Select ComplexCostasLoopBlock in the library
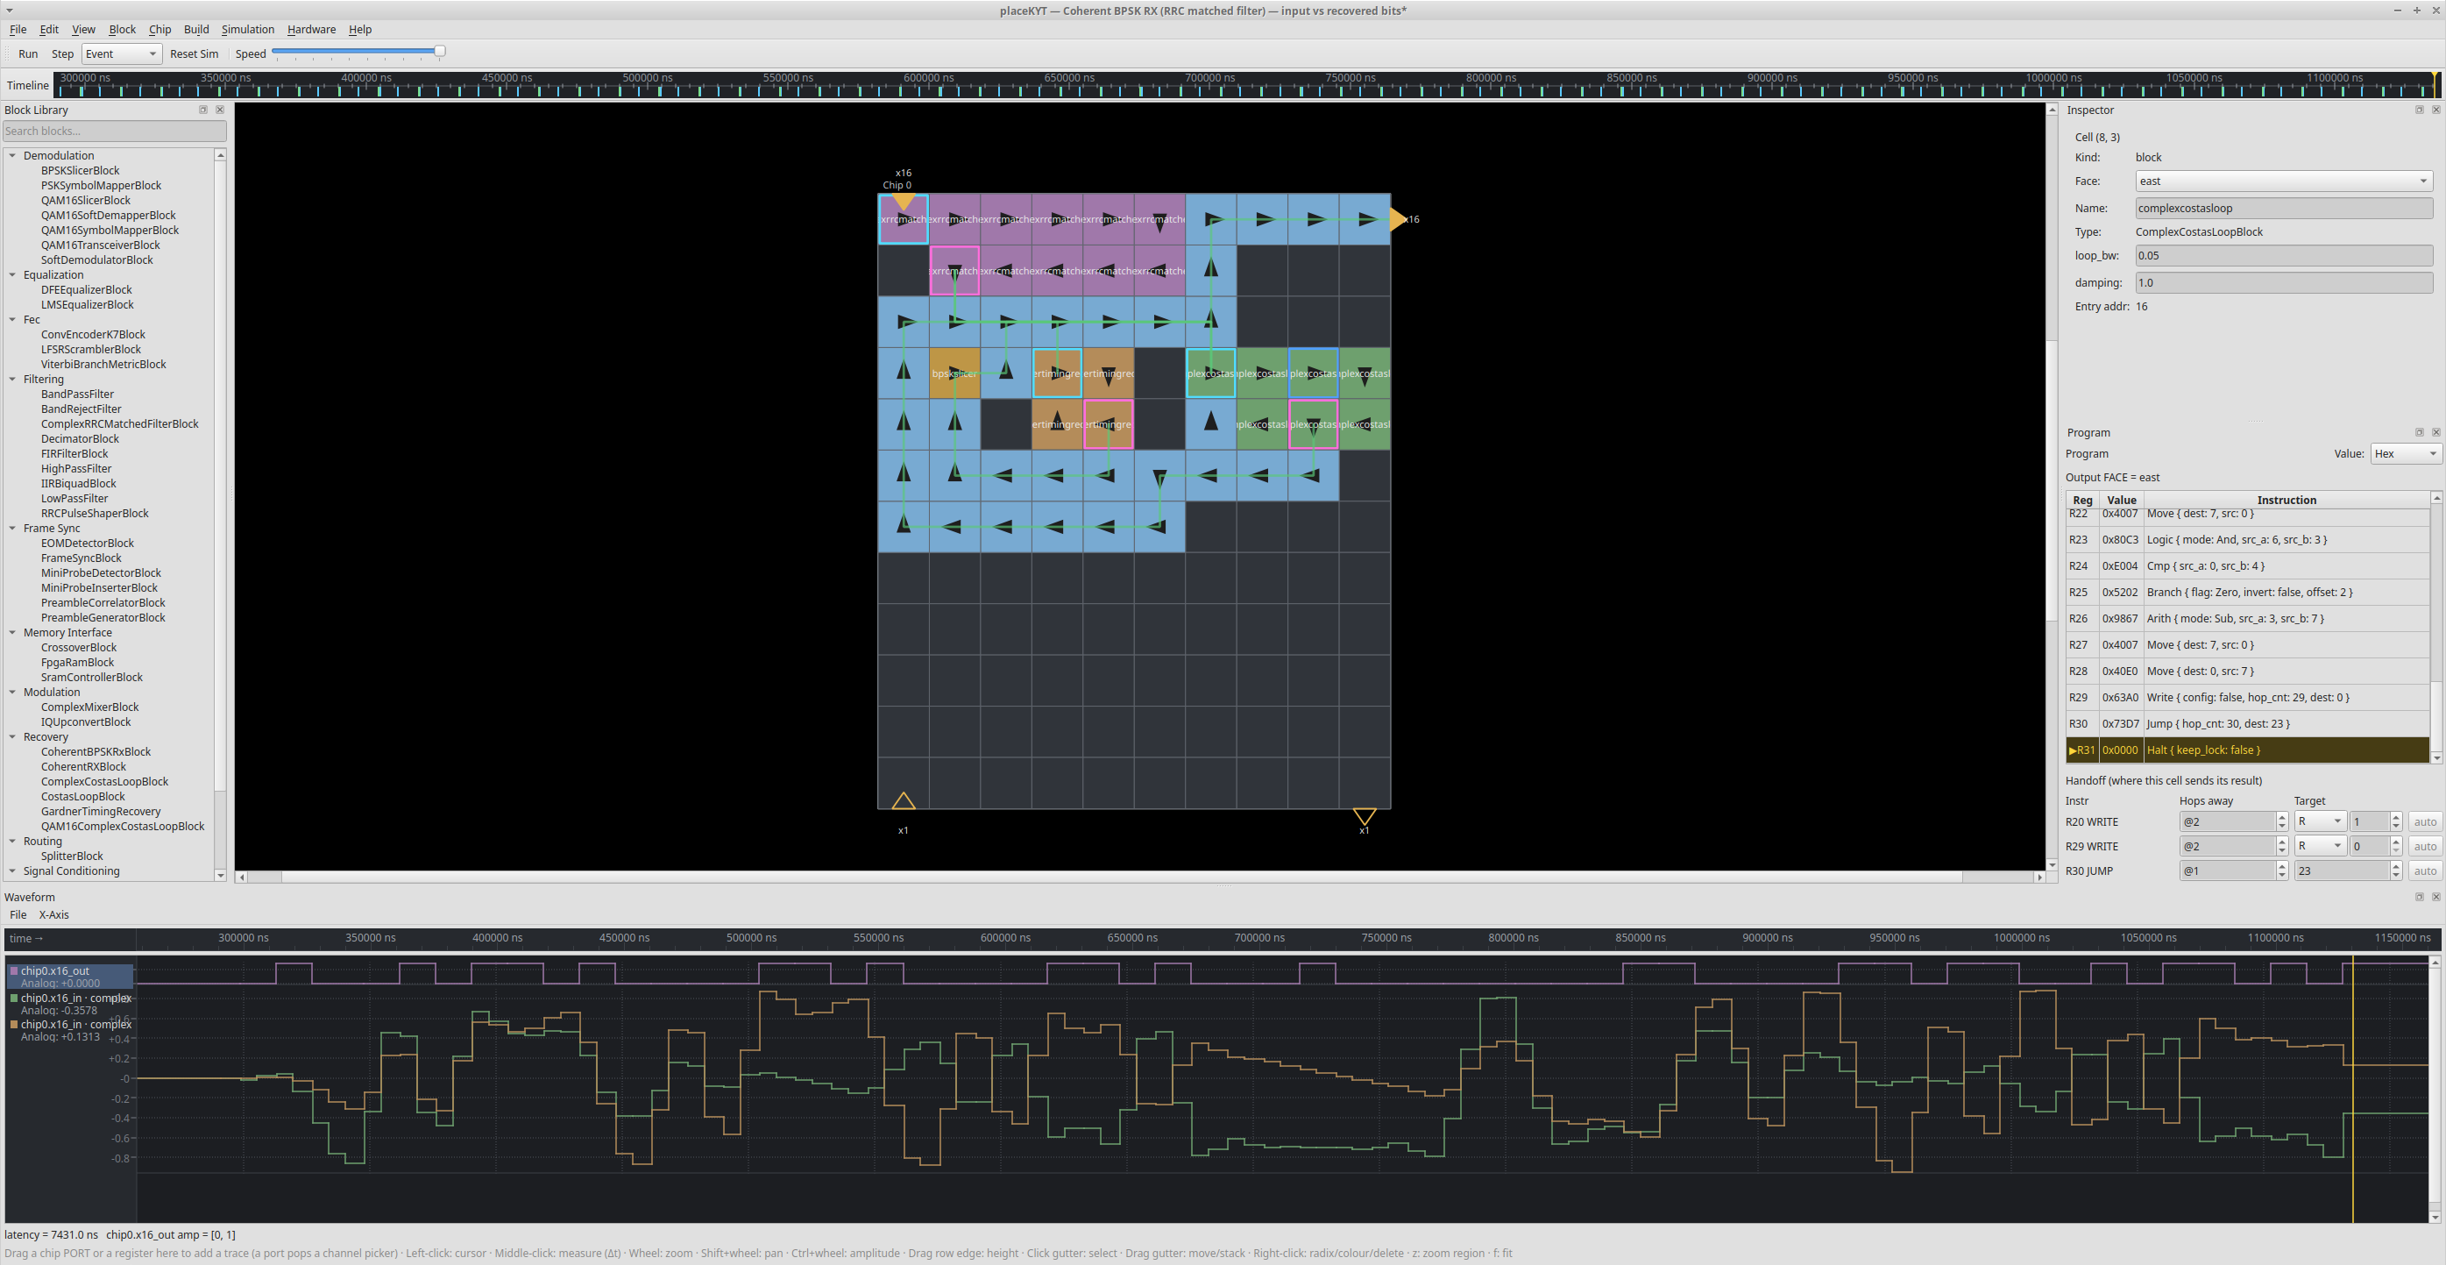The width and height of the screenshot is (2446, 1265). pyautogui.click(x=104, y=782)
